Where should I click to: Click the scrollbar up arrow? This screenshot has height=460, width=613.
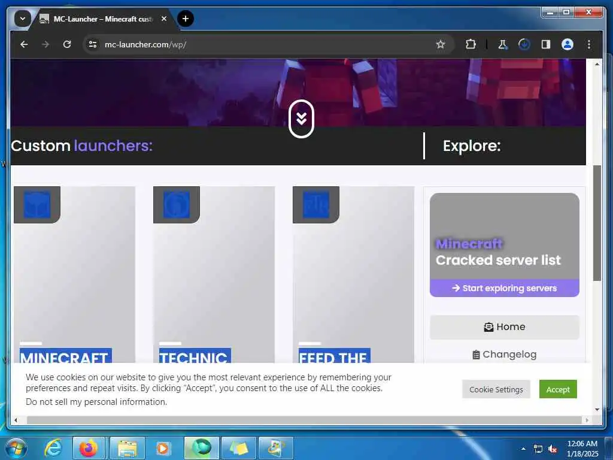pyautogui.click(x=597, y=63)
